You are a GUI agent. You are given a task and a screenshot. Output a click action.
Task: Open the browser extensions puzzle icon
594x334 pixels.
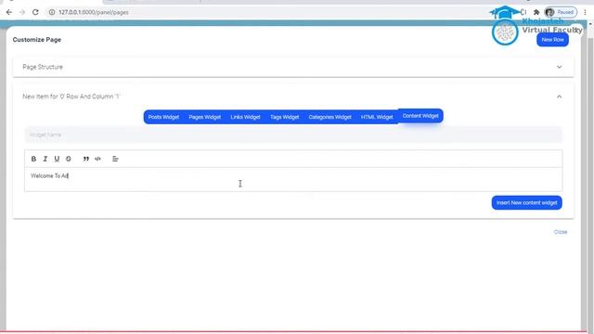pos(536,12)
